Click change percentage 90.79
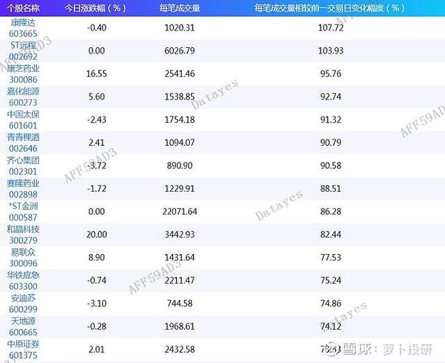This screenshot has width=445, height=363. 331,142
